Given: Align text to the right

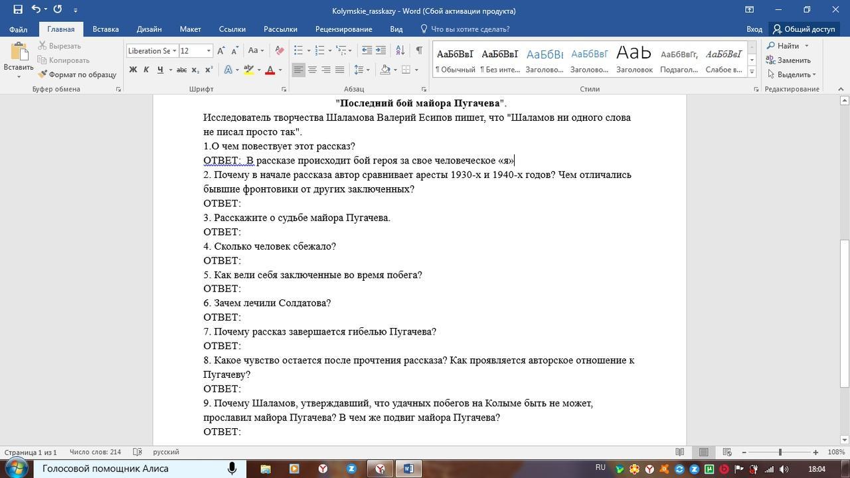Looking at the screenshot, I should (x=326, y=70).
